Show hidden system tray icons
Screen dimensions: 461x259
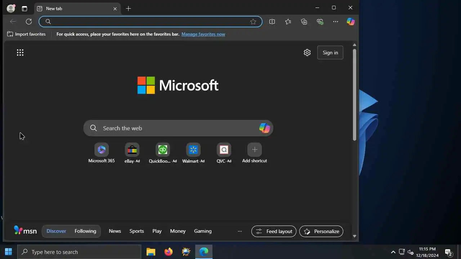coord(393,252)
